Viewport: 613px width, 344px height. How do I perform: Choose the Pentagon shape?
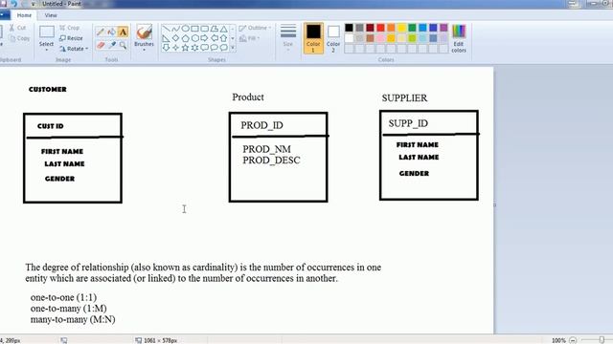click(x=185, y=38)
